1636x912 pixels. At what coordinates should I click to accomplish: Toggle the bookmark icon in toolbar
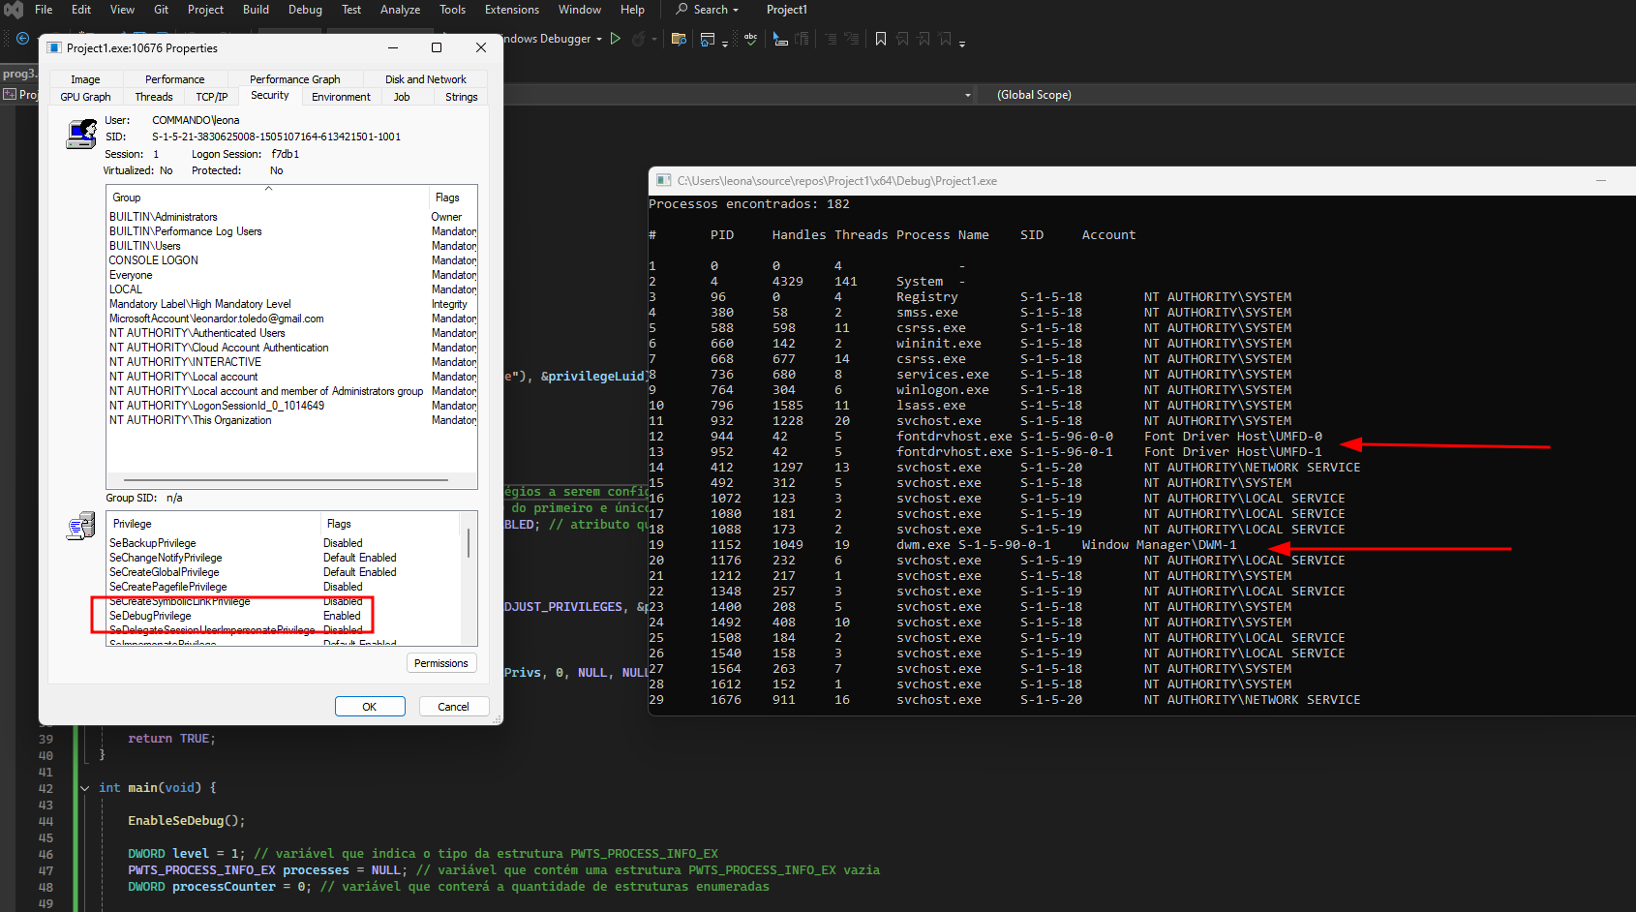point(880,39)
